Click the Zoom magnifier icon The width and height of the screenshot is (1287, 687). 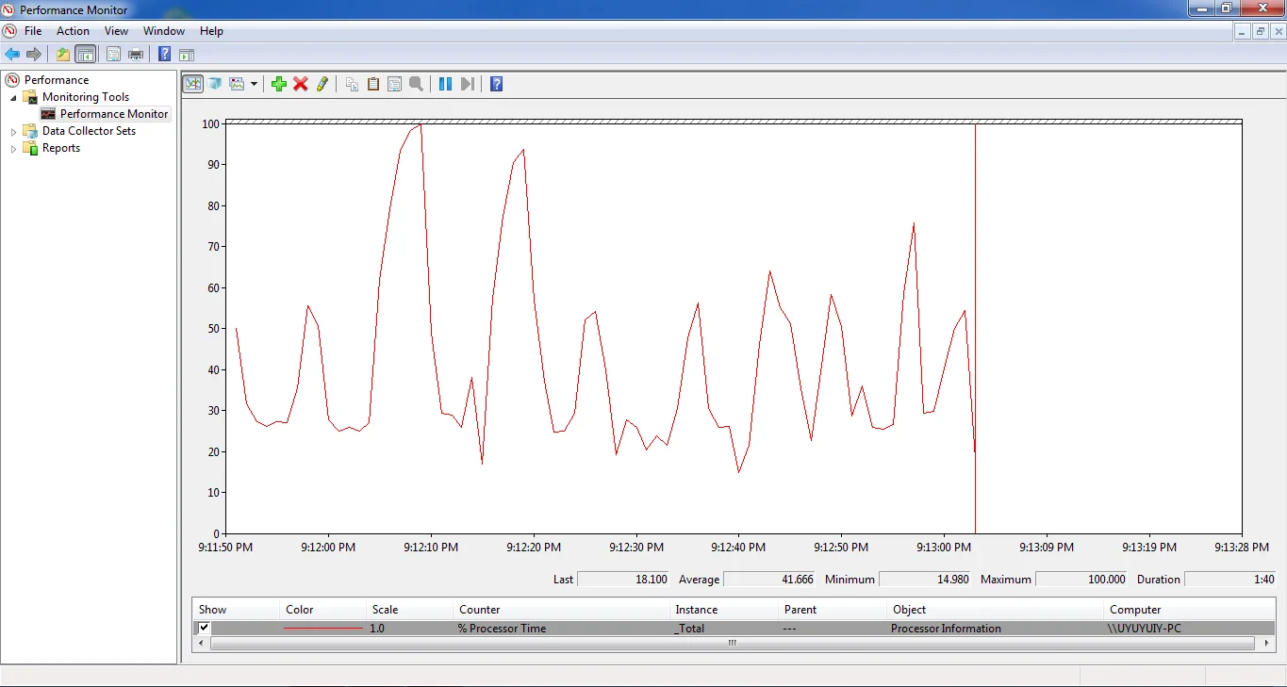(416, 84)
